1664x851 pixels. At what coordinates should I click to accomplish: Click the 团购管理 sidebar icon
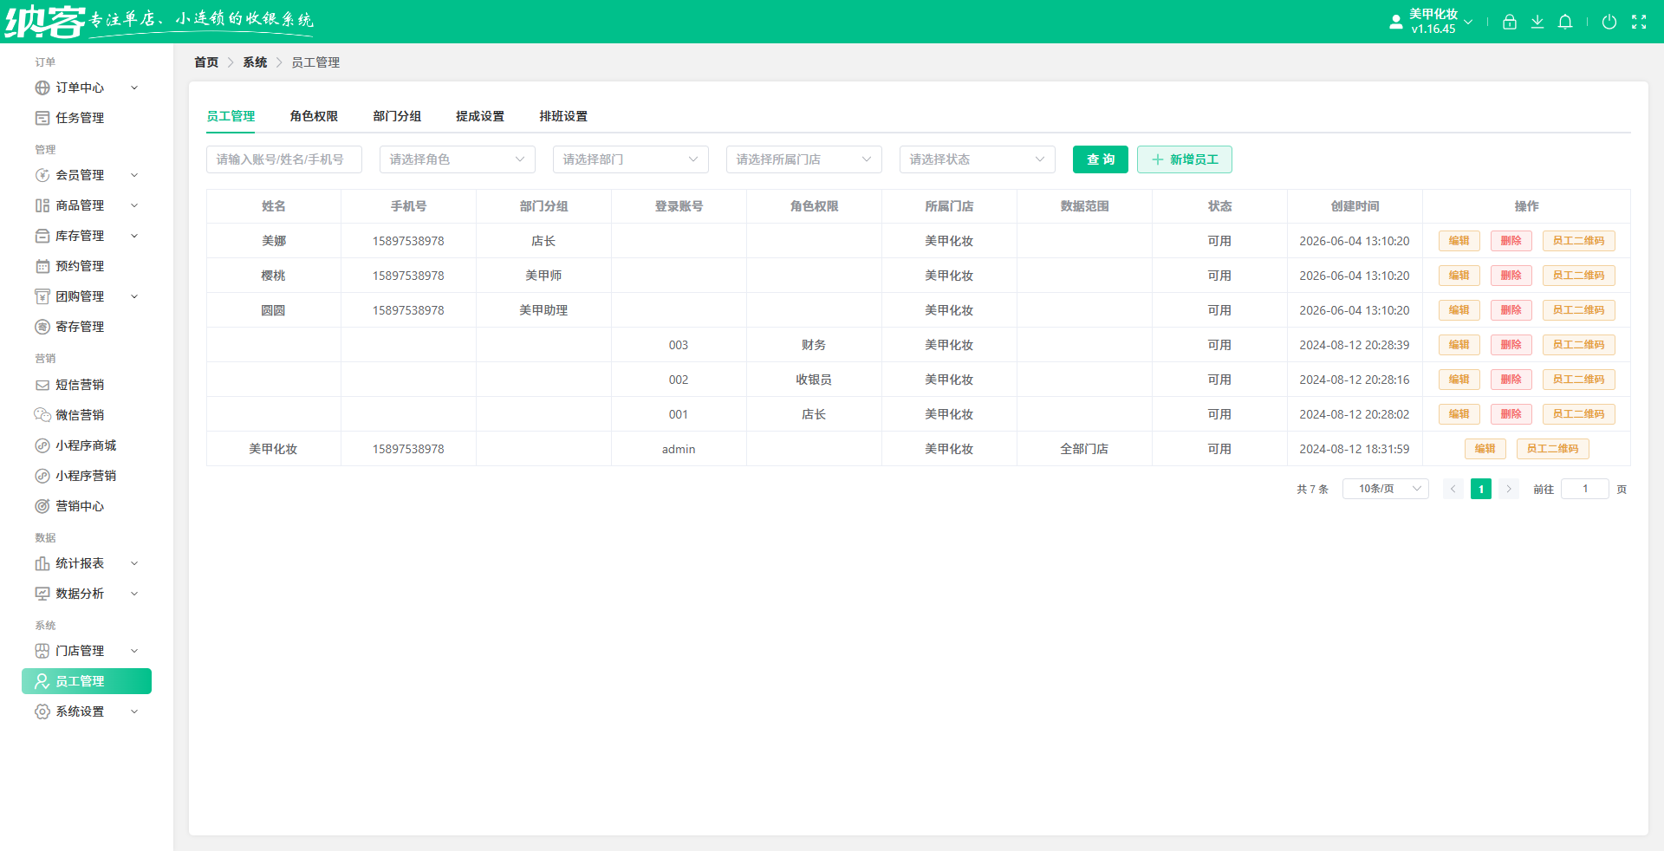(x=42, y=296)
